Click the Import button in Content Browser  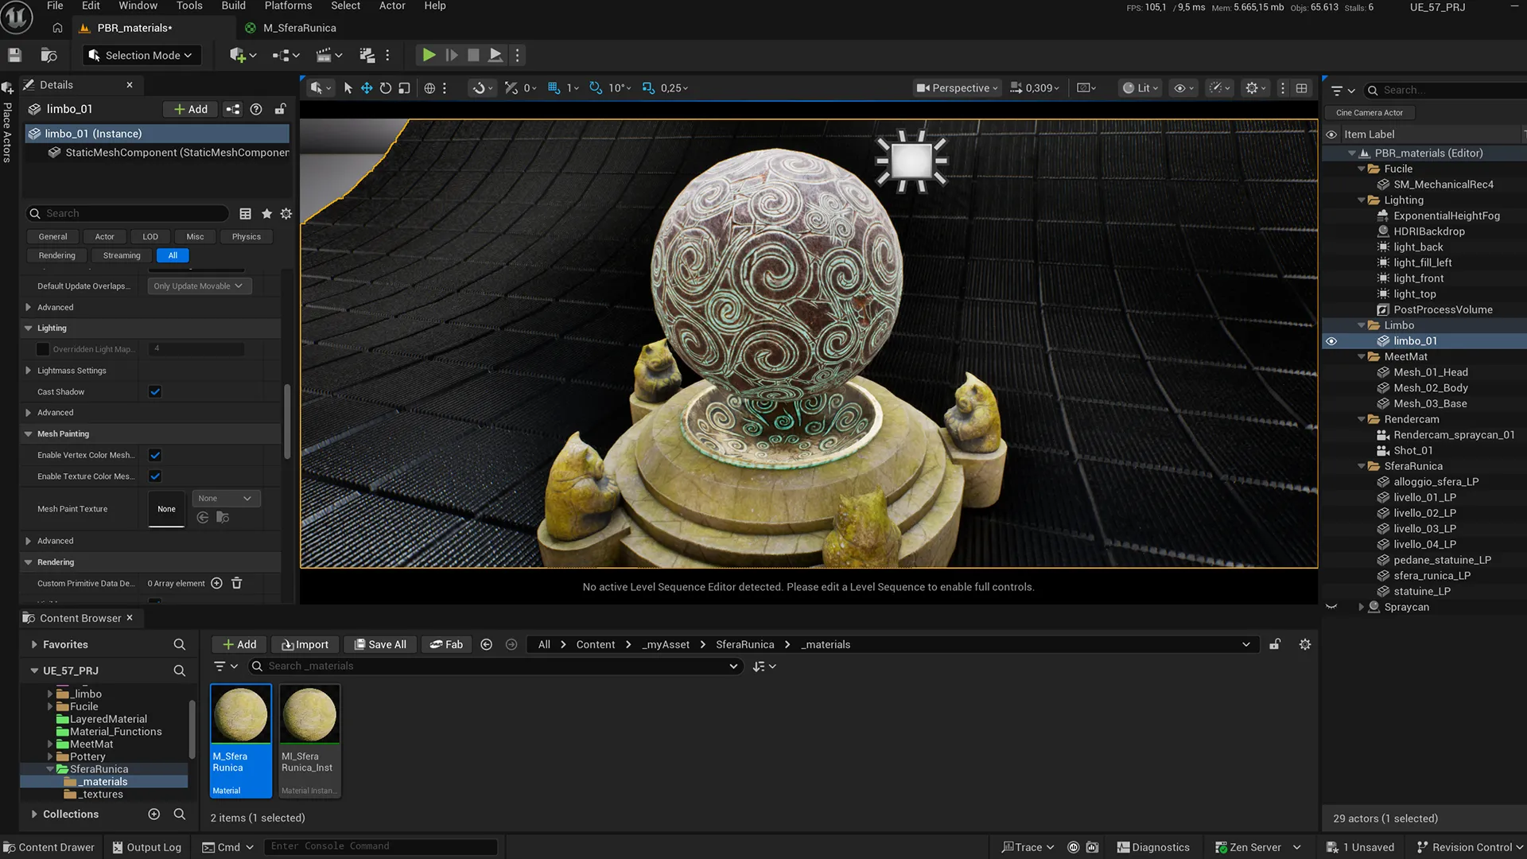pyautogui.click(x=305, y=644)
